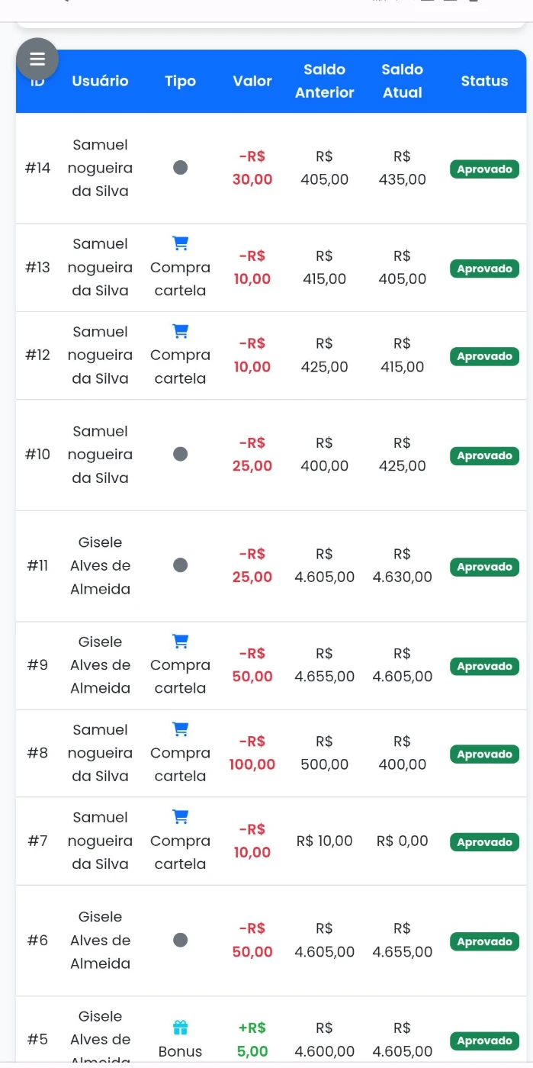The image size is (533, 1068).
Task: Click the Status column header
Action: pyautogui.click(x=484, y=81)
